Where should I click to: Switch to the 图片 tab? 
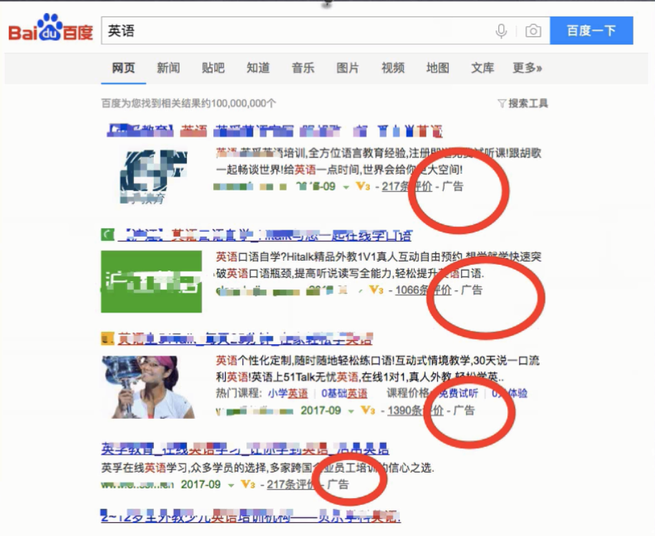click(348, 68)
